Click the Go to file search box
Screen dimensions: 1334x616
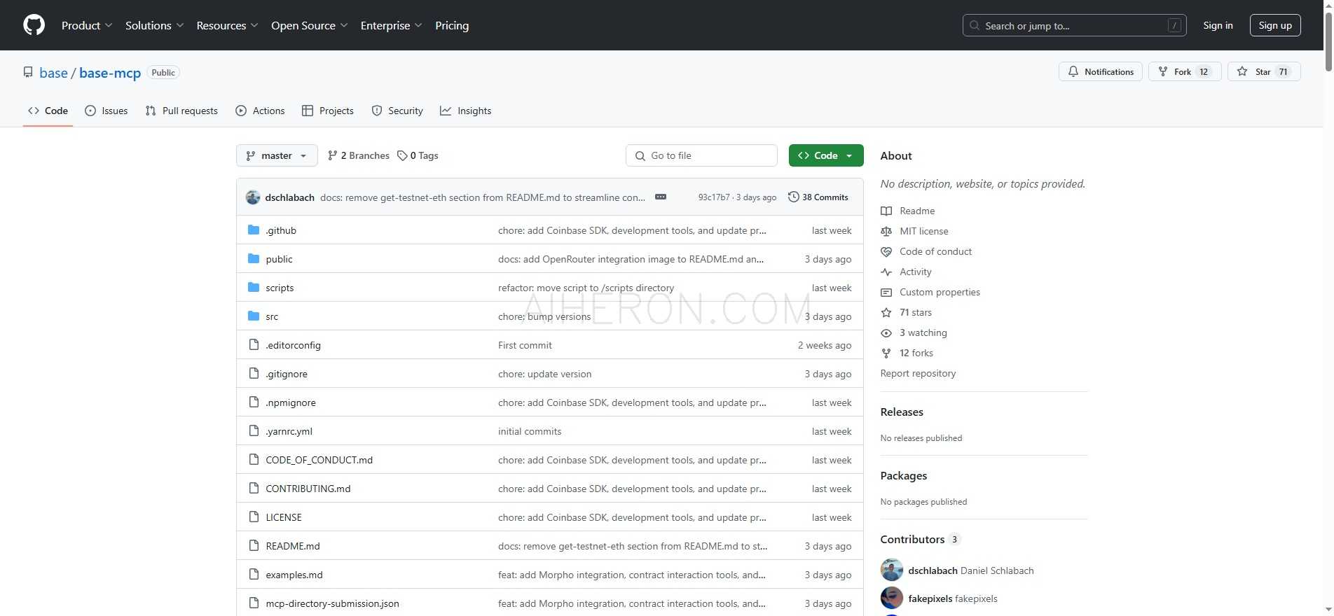[701, 155]
